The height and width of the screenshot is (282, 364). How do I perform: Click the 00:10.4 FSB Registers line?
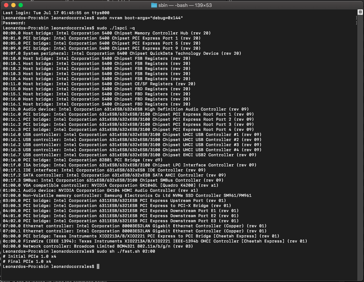coord(96,79)
